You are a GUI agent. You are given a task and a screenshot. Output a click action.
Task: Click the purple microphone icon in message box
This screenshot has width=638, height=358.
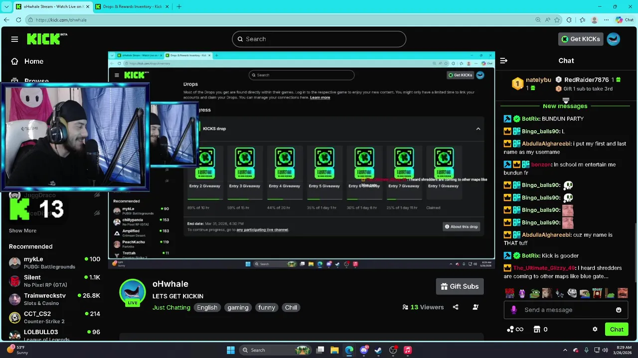pyautogui.click(x=514, y=310)
